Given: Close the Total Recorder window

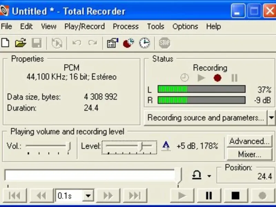Looking at the screenshot, I should pyautogui.click(x=270, y=11).
